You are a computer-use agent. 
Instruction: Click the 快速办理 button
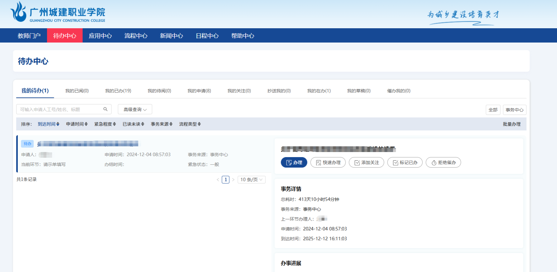328,163
